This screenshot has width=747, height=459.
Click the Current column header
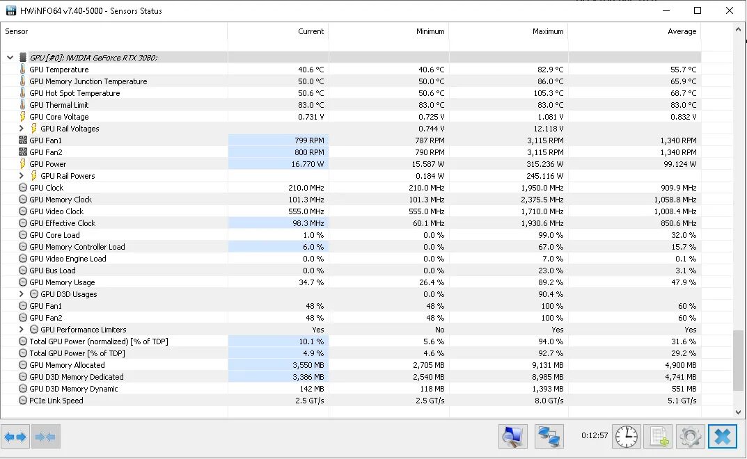[310, 31]
